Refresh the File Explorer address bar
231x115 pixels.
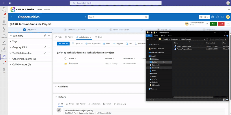(206, 39)
